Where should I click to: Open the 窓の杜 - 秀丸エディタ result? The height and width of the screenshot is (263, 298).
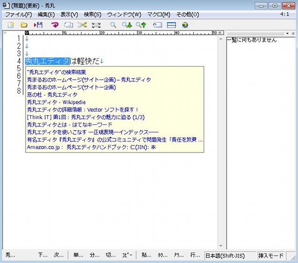click(x=52, y=95)
